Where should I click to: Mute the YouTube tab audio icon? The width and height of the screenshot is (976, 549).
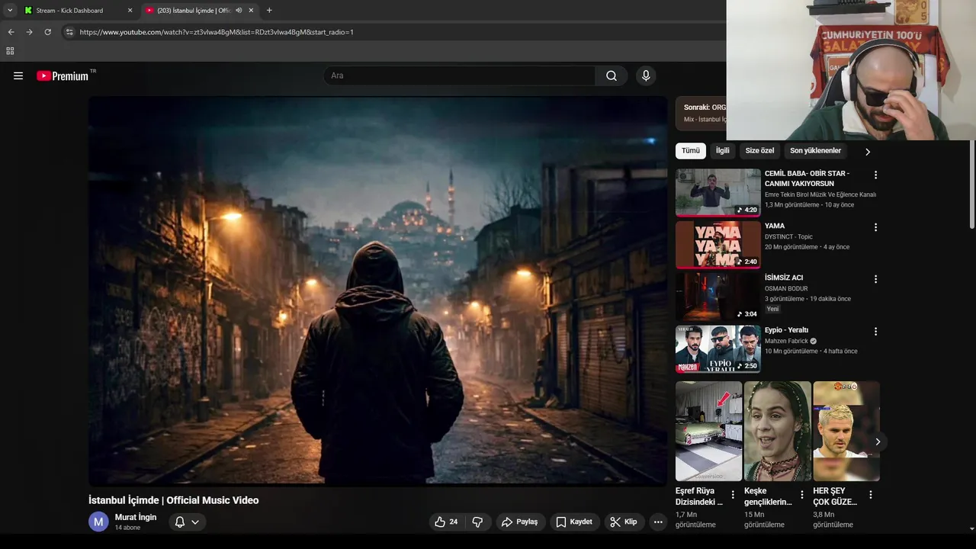[x=239, y=11]
